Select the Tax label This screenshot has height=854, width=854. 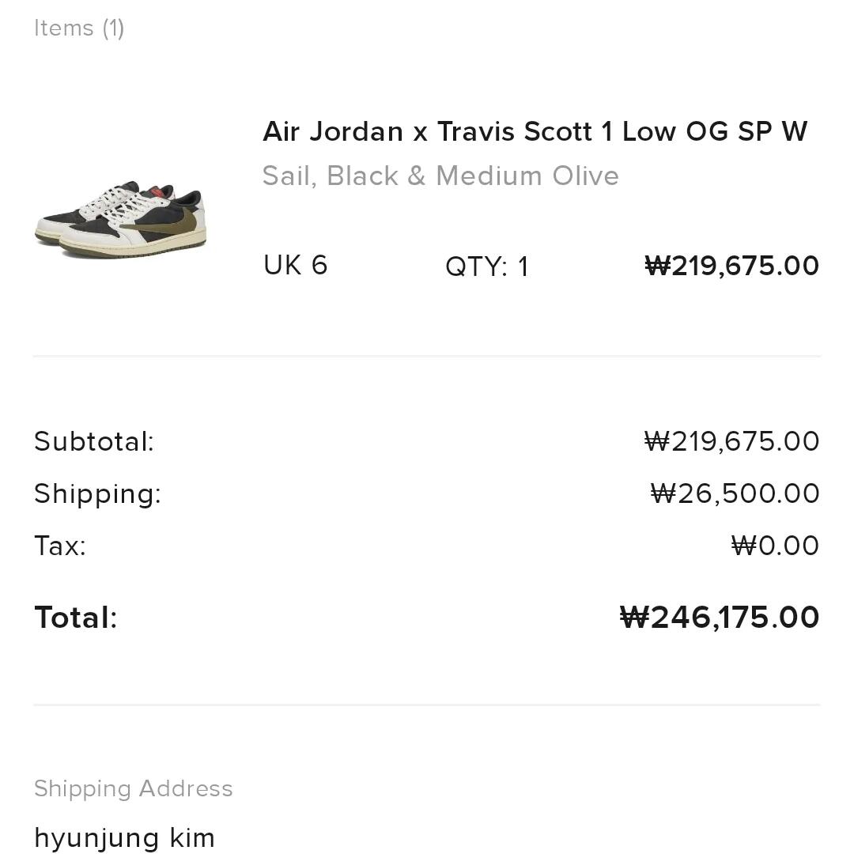pyautogui.click(x=60, y=546)
